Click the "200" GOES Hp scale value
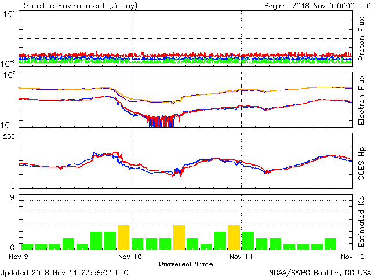 tap(9, 137)
